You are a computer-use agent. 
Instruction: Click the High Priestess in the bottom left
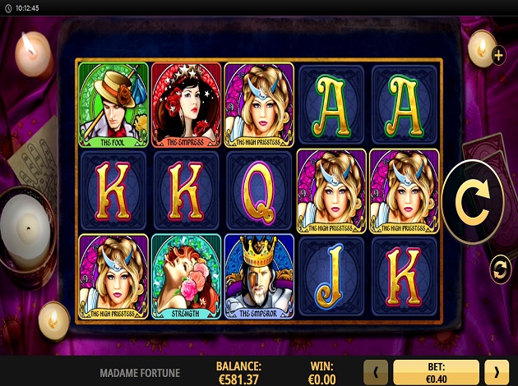click(x=113, y=276)
